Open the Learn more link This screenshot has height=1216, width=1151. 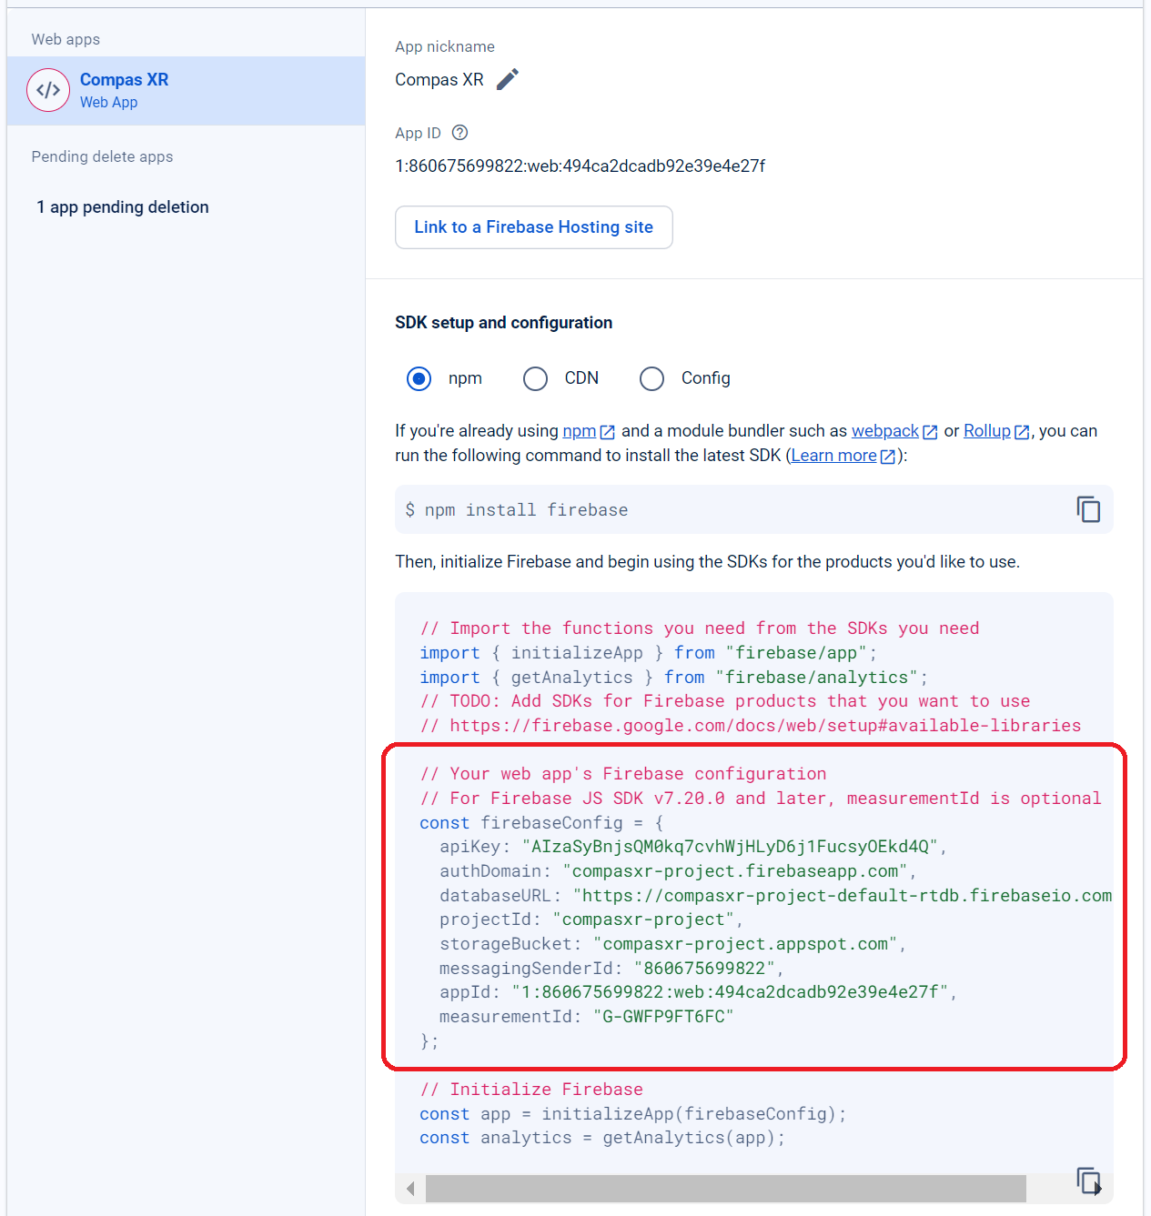tap(833, 456)
